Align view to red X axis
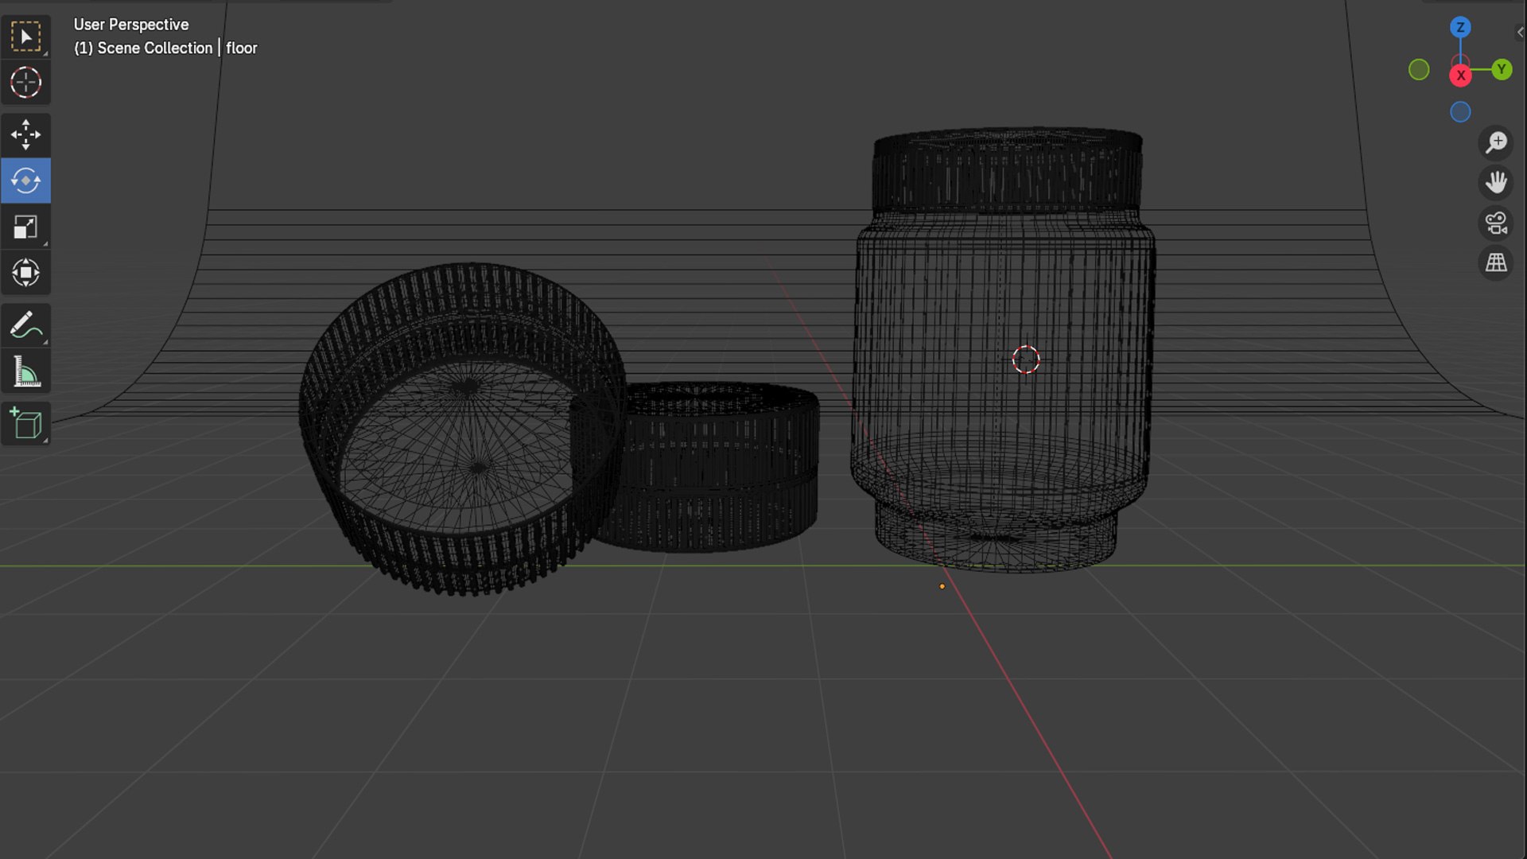 (x=1460, y=76)
